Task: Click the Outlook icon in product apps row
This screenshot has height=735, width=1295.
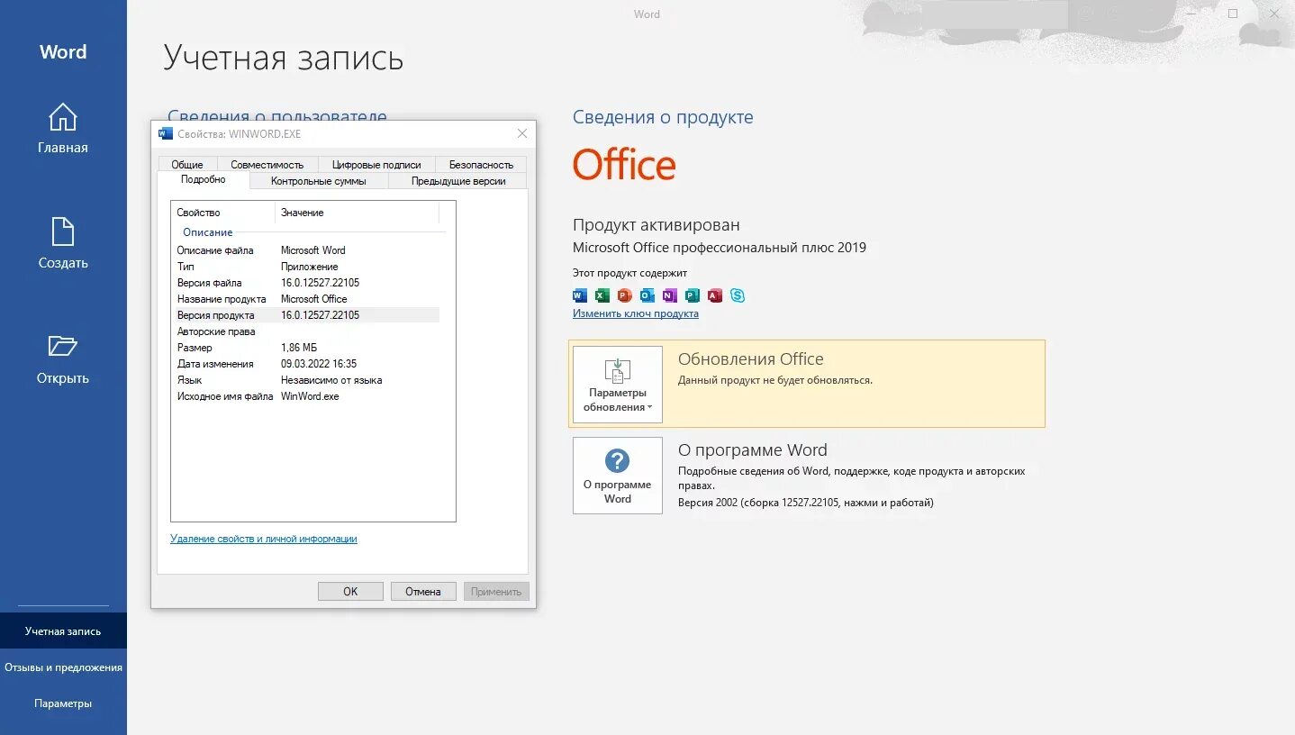Action: pos(647,295)
